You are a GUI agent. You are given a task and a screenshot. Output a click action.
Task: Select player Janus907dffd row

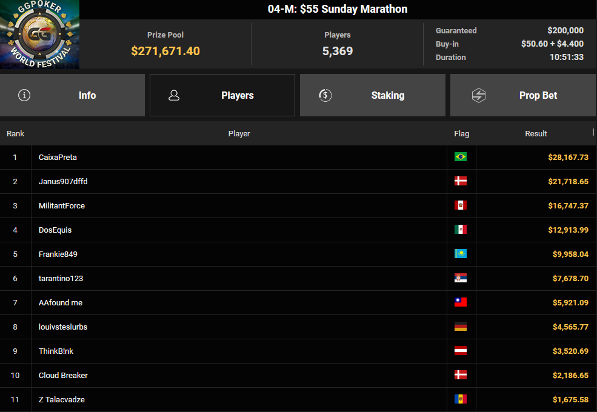(298, 182)
